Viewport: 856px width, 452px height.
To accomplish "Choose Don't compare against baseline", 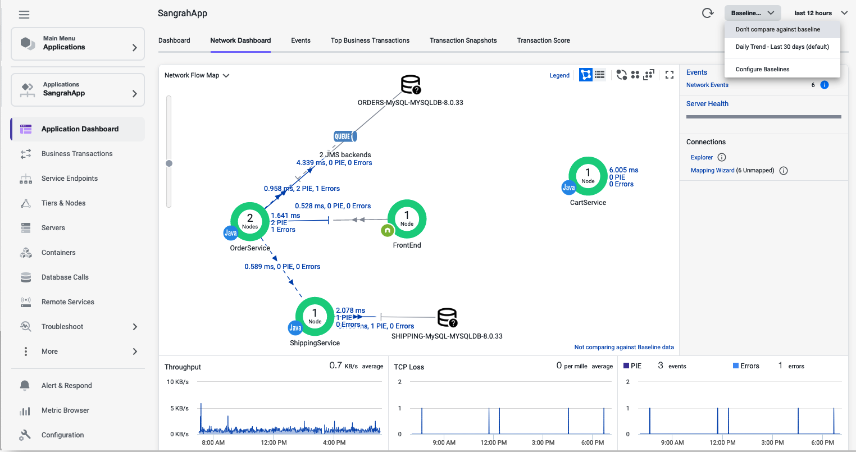I will 782,29.
